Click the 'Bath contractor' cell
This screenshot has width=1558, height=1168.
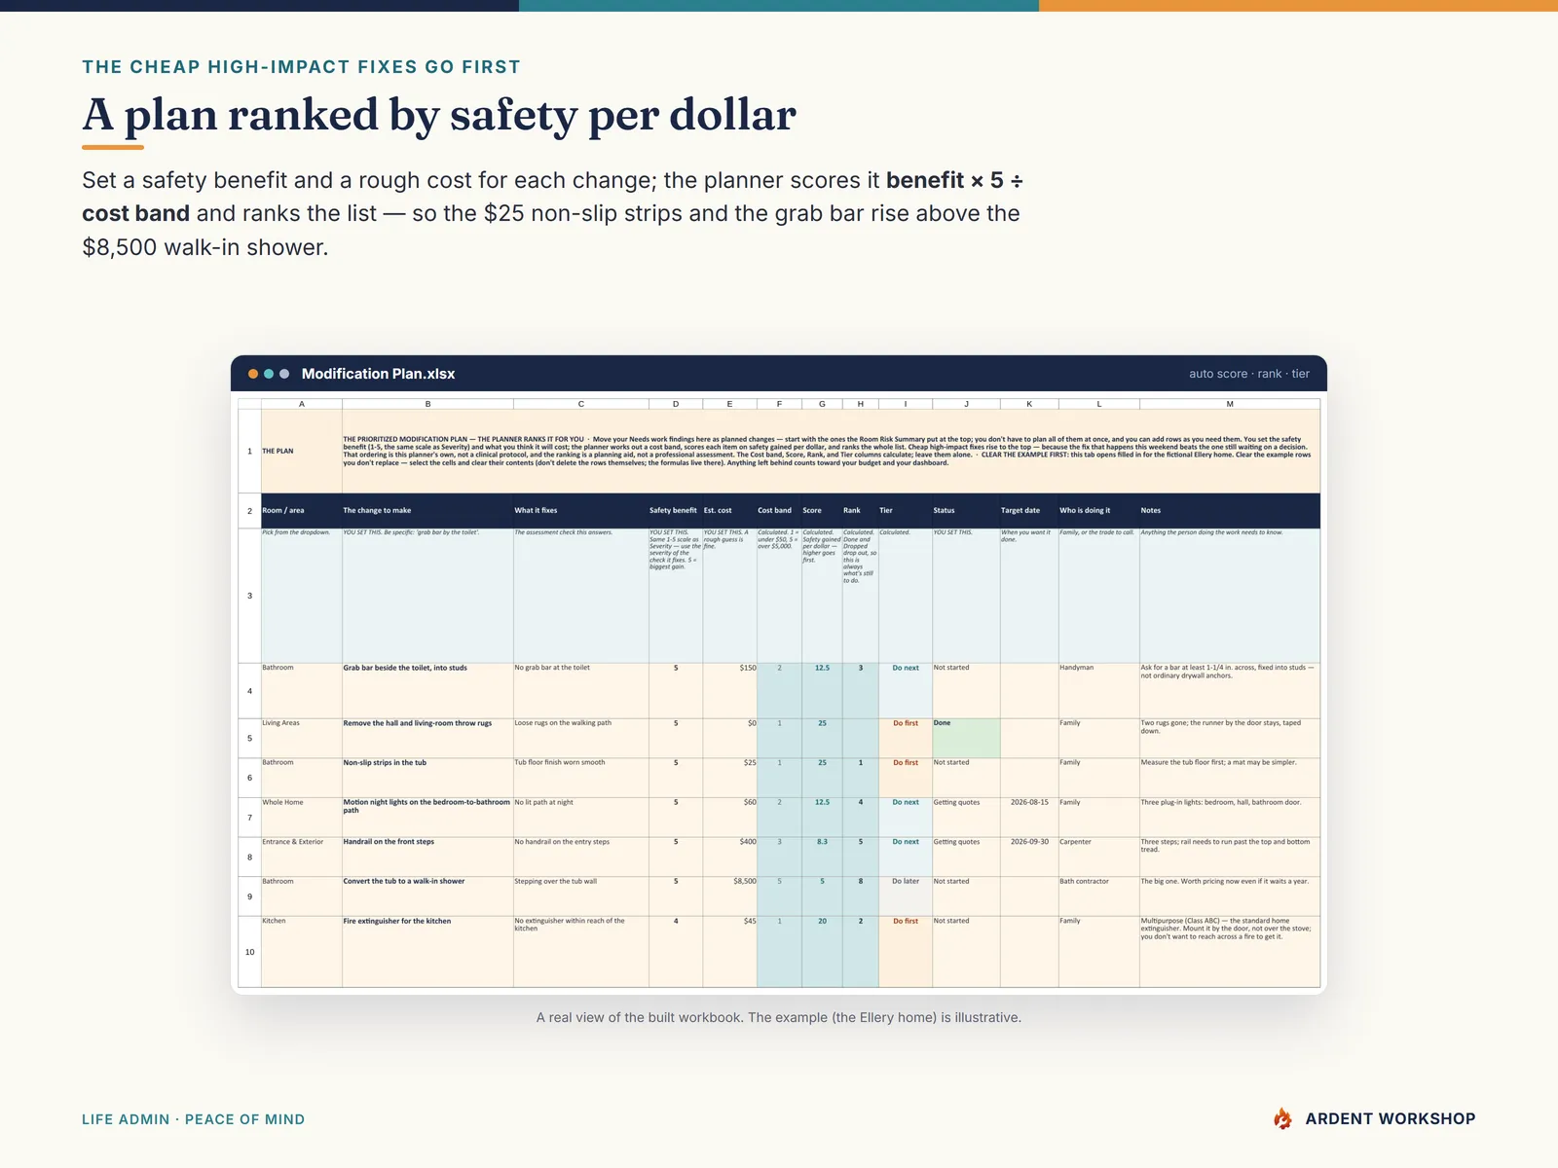pos(1099,896)
